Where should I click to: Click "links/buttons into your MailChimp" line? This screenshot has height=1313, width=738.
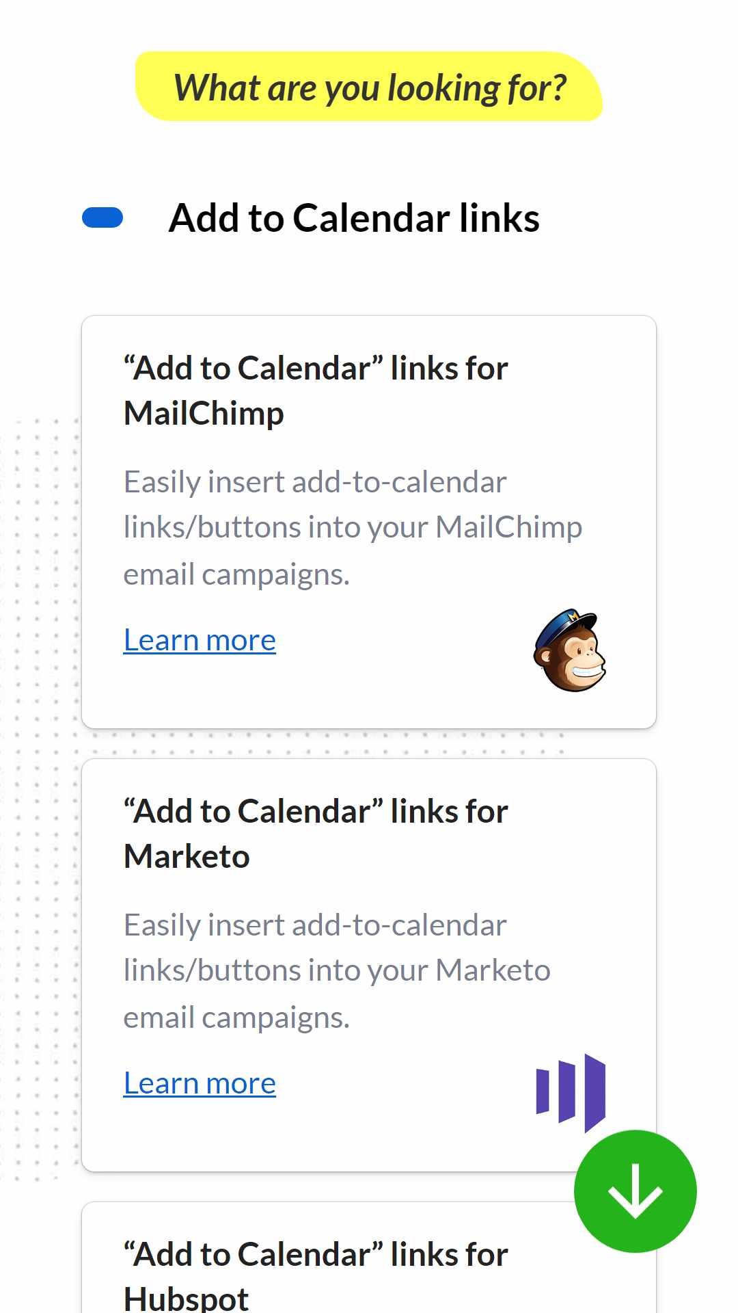pos(353,528)
